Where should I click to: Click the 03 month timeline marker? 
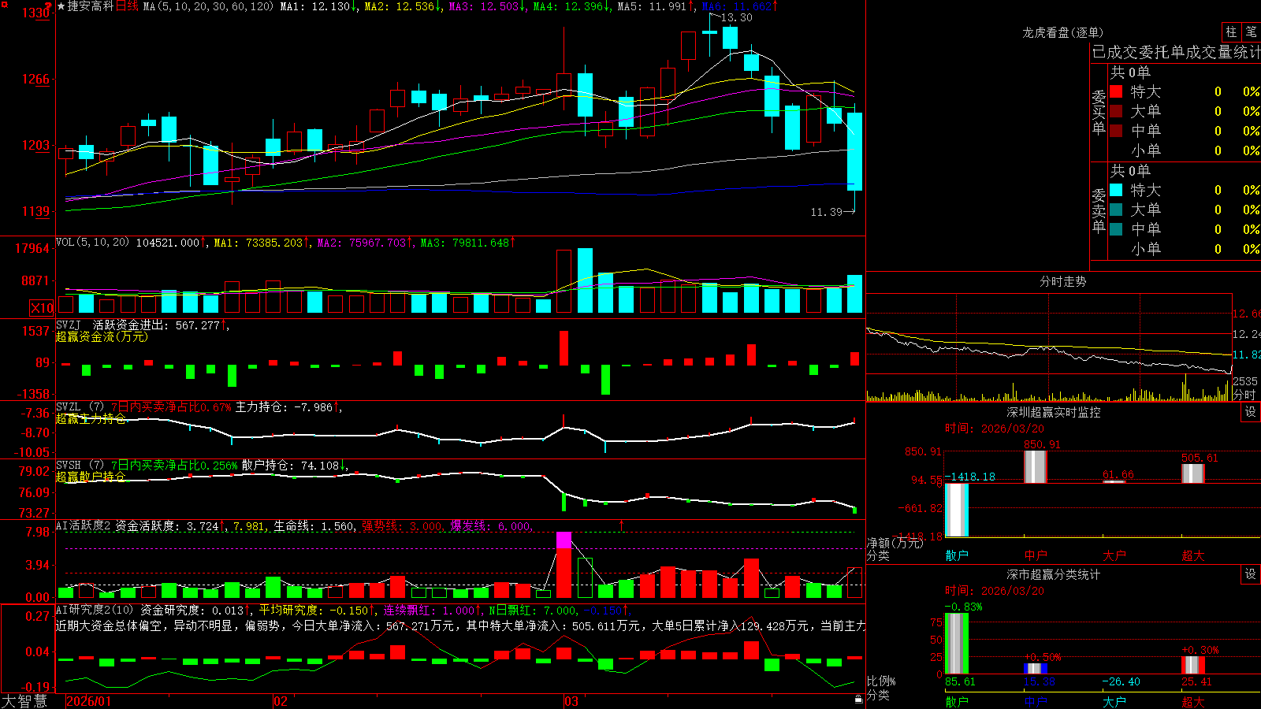tap(571, 701)
